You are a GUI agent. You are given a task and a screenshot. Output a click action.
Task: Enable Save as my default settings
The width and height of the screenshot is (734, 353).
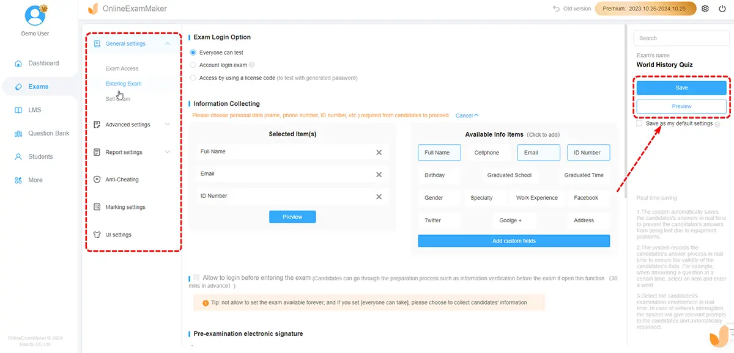click(x=639, y=123)
